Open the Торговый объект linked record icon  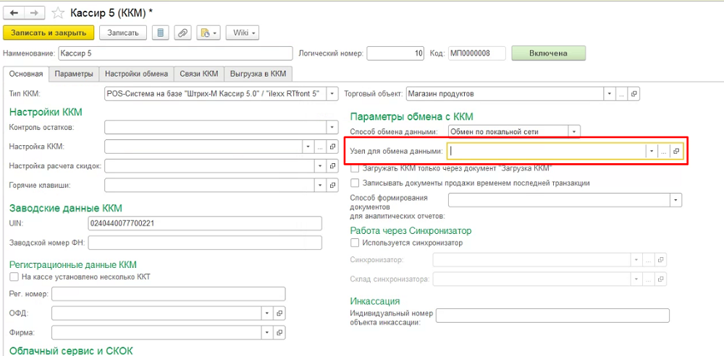(633, 93)
